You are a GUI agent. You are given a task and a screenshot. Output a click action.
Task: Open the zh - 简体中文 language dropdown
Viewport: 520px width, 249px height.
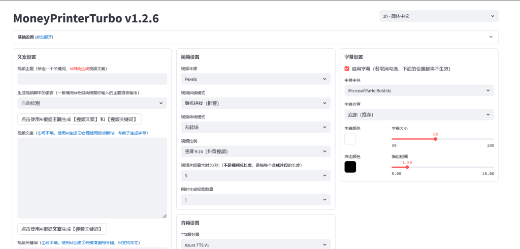point(439,16)
